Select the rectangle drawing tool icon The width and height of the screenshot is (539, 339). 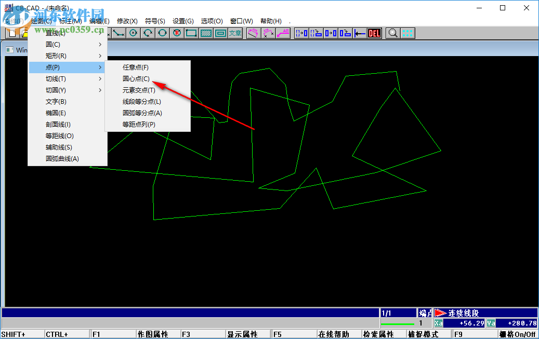[192, 33]
